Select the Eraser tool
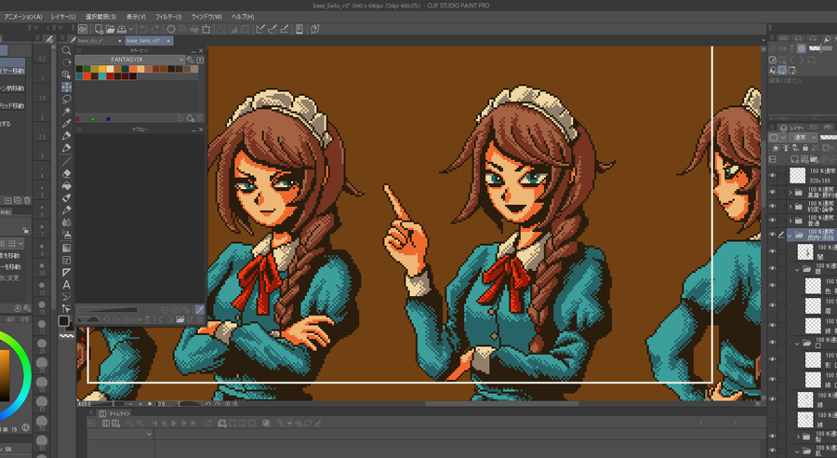Image resolution: width=837 pixels, height=458 pixels. 66,173
